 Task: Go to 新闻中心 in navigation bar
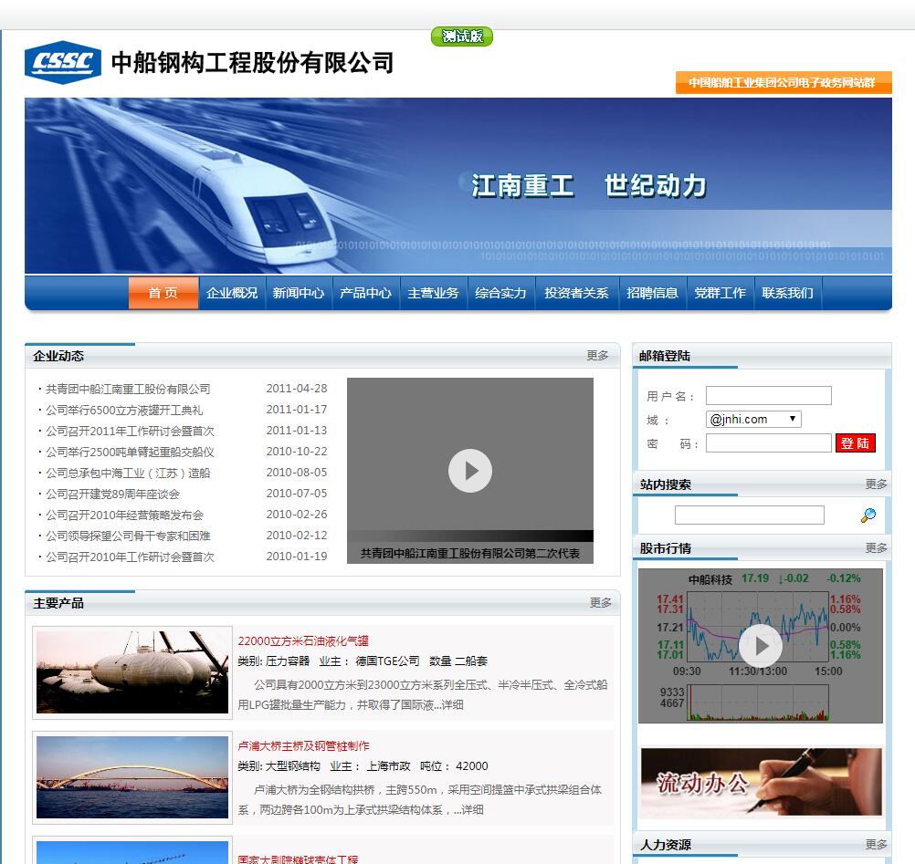pos(299,293)
